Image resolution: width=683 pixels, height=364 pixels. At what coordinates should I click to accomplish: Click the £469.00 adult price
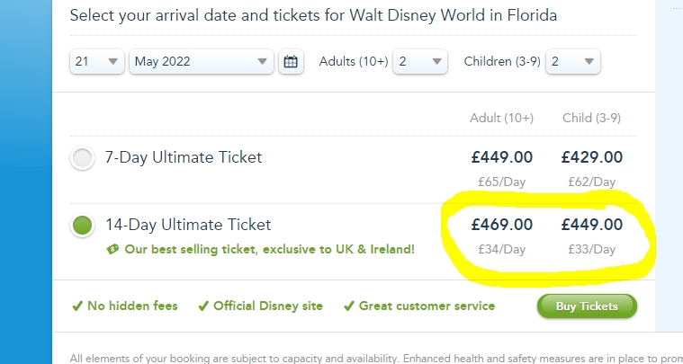tap(501, 224)
